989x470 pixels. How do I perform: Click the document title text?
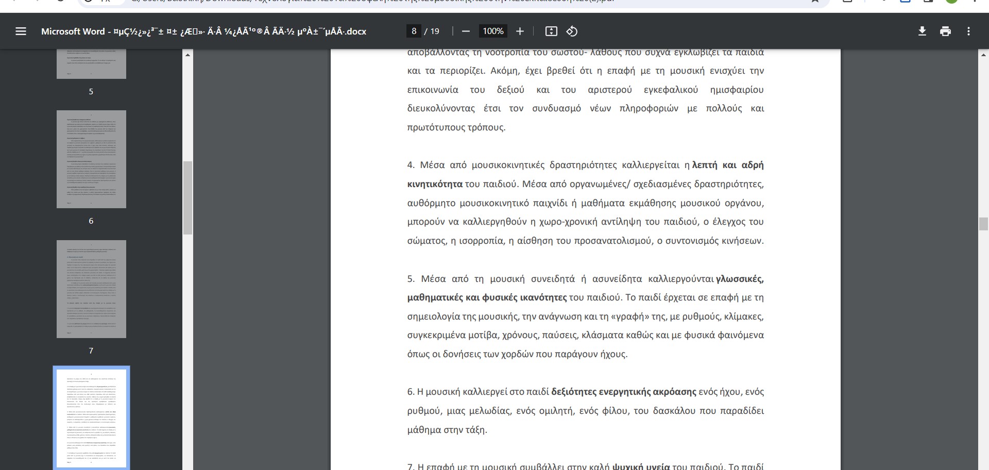[x=203, y=31]
